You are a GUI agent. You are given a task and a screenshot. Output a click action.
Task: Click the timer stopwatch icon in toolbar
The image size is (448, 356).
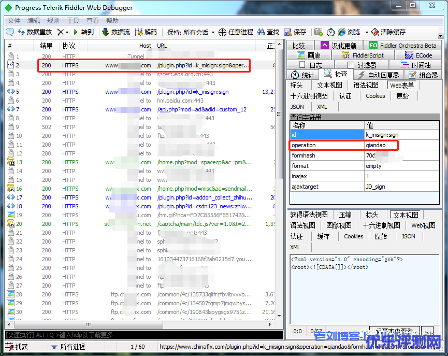[330, 32]
